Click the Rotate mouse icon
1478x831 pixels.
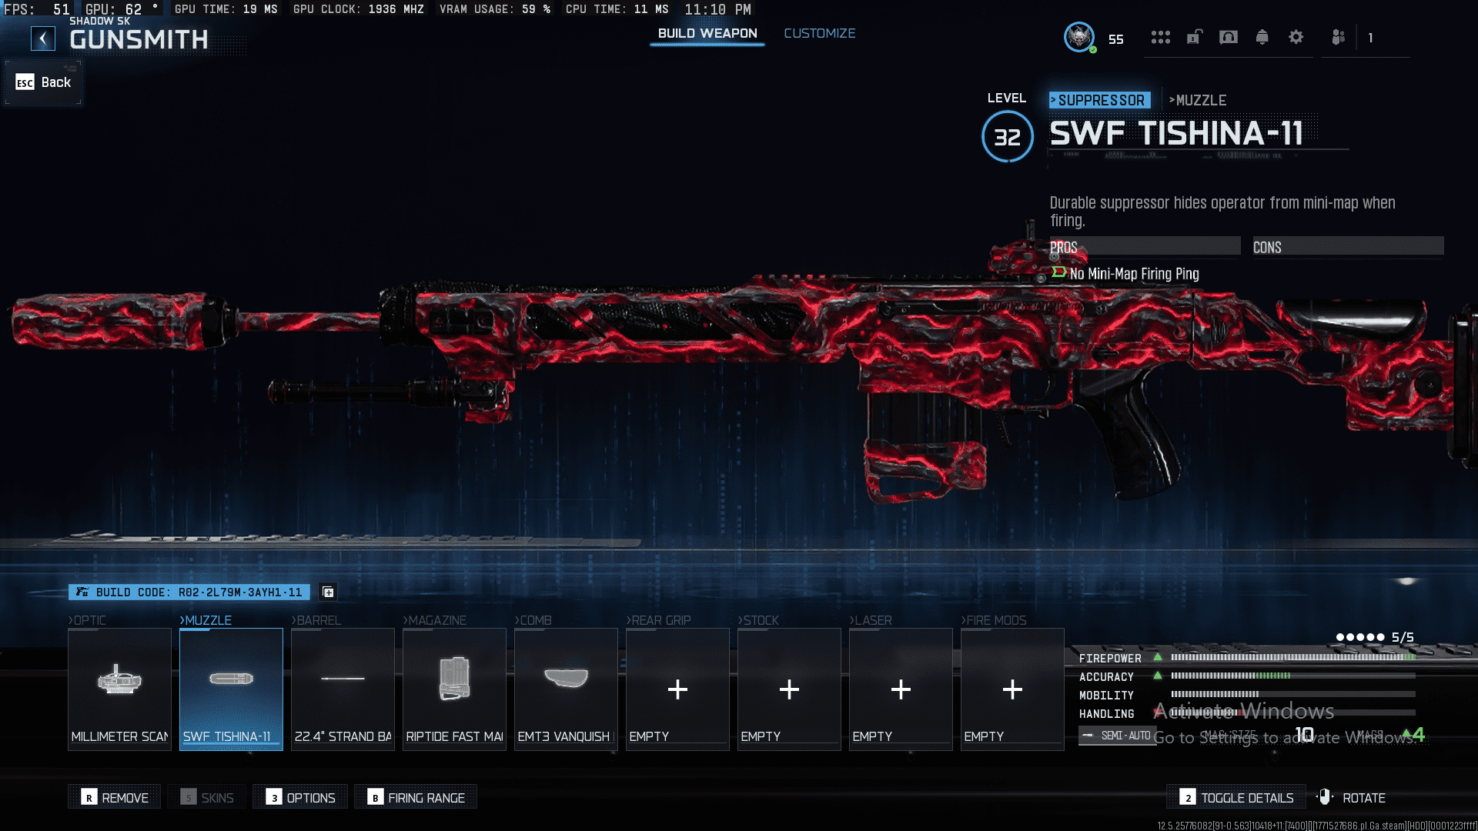click(x=1325, y=797)
